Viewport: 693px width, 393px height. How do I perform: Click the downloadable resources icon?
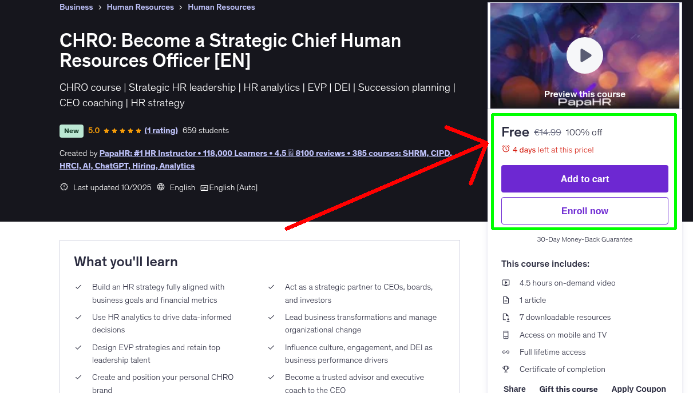(x=506, y=317)
